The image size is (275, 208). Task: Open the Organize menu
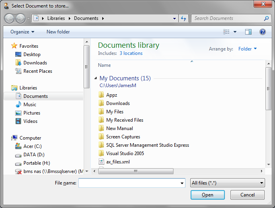[22, 32]
